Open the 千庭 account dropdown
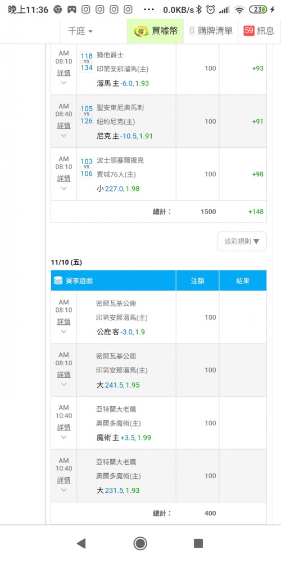This screenshot has height=562, width=281. (x=80, y=31)
